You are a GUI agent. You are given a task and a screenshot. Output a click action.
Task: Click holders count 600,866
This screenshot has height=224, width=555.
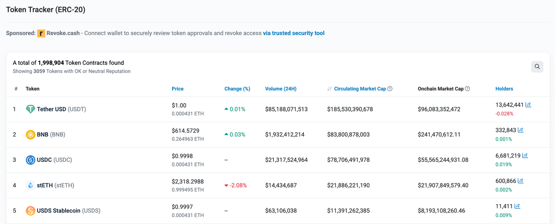tap(506, 181)
